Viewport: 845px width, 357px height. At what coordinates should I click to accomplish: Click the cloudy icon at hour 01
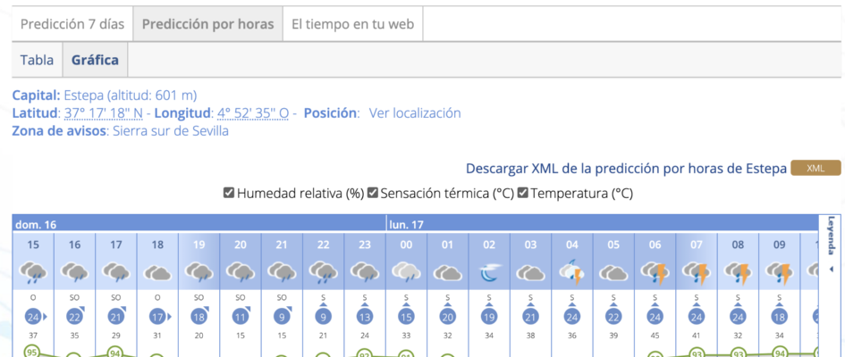448,272
